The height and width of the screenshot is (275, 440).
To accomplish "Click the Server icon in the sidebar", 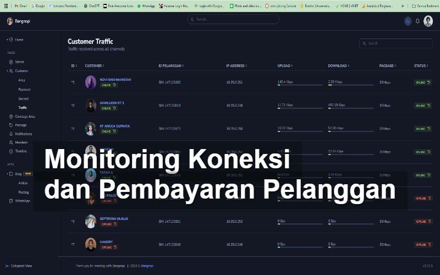I will click(11, 62).
